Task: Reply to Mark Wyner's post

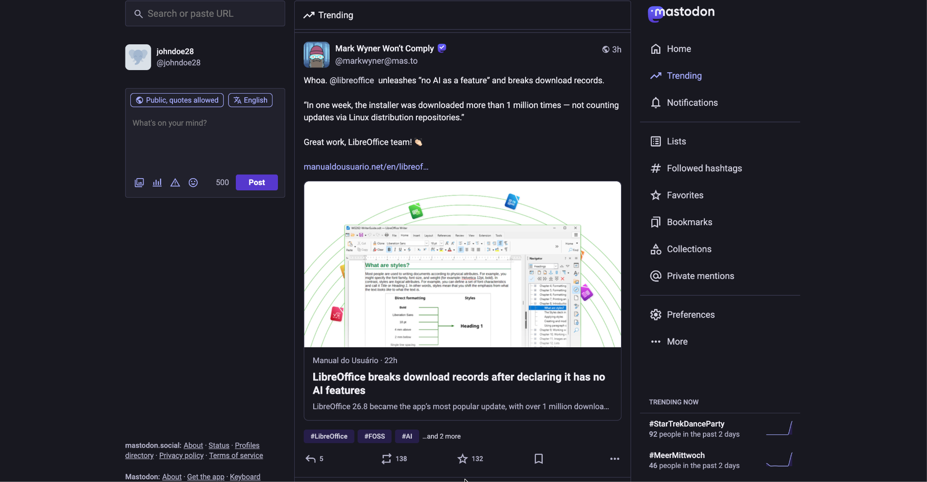Action: [315, 459]
